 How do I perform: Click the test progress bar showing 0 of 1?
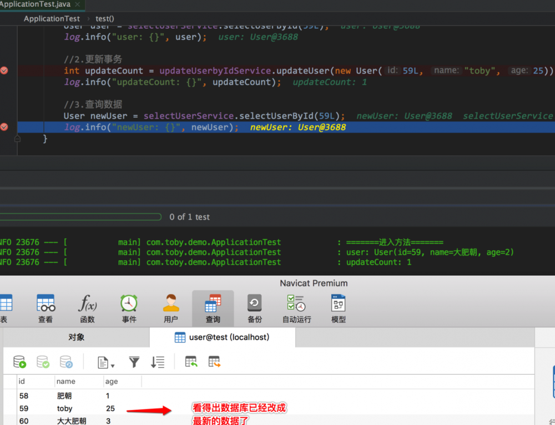coord(80,217)
